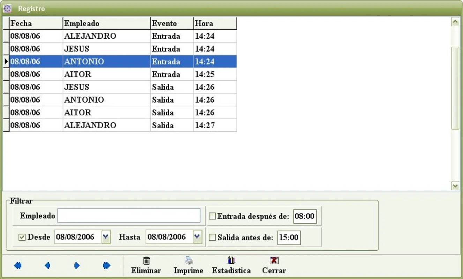This screenshot has height=279, width=463.
Task: Open the Hasta date dropdown arrow
Action: tap(197, 237)
